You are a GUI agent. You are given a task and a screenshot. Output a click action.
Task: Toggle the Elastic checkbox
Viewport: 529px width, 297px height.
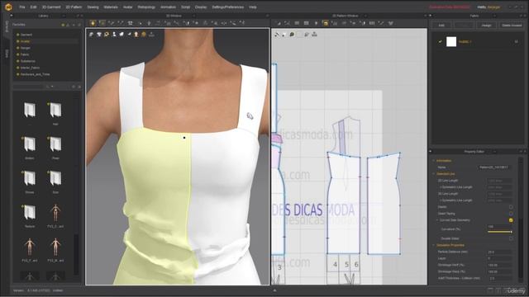coord(511,207)
